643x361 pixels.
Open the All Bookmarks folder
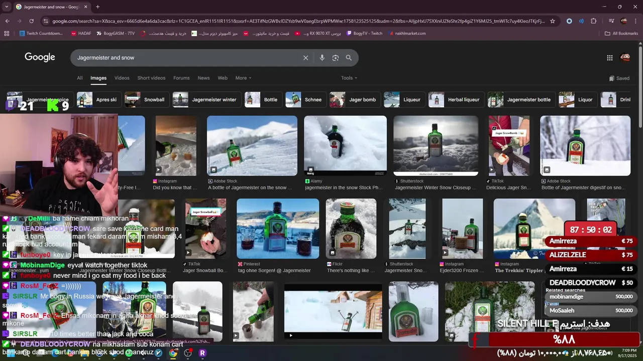pyautogui.click(x=621, y=34)
